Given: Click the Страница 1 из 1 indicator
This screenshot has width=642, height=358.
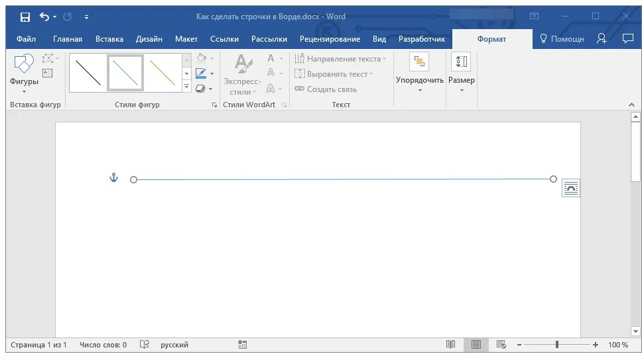Looking at the screenshot, I should pyautogui.click(x=38, y=345).
